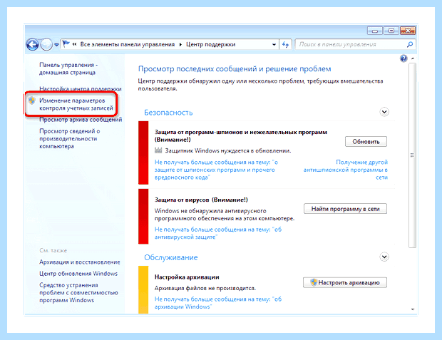Click the Windows Defender icon beside 'Защитник Windows'
This screenshot has height=340, width=442.
coord(158,150)
